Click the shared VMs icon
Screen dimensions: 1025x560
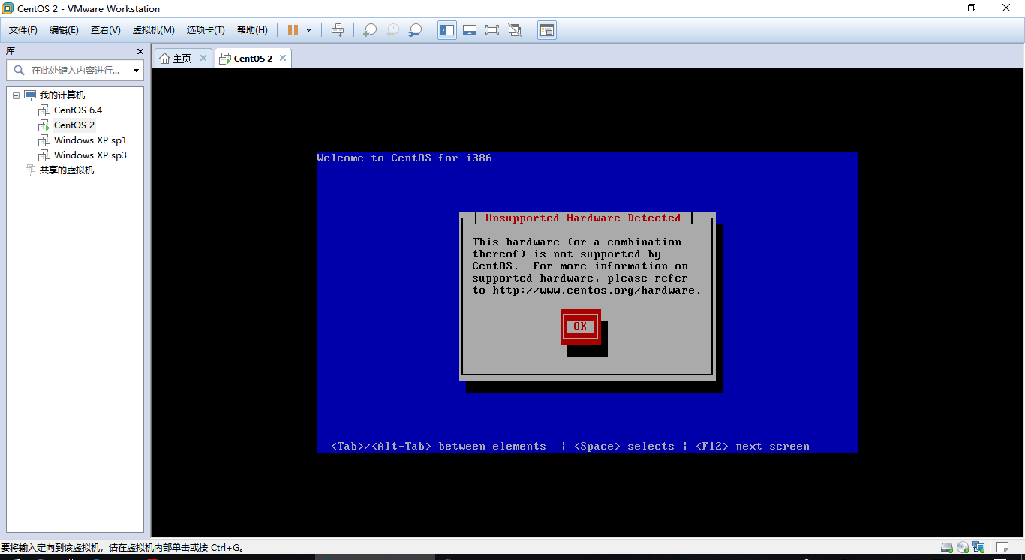[x=30, y=170]
